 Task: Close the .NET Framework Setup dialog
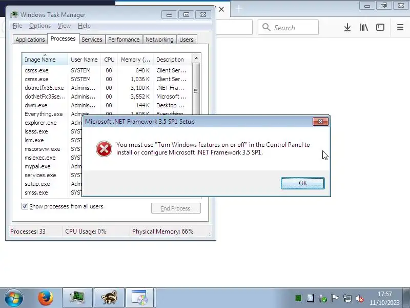[x=320, y=122]
